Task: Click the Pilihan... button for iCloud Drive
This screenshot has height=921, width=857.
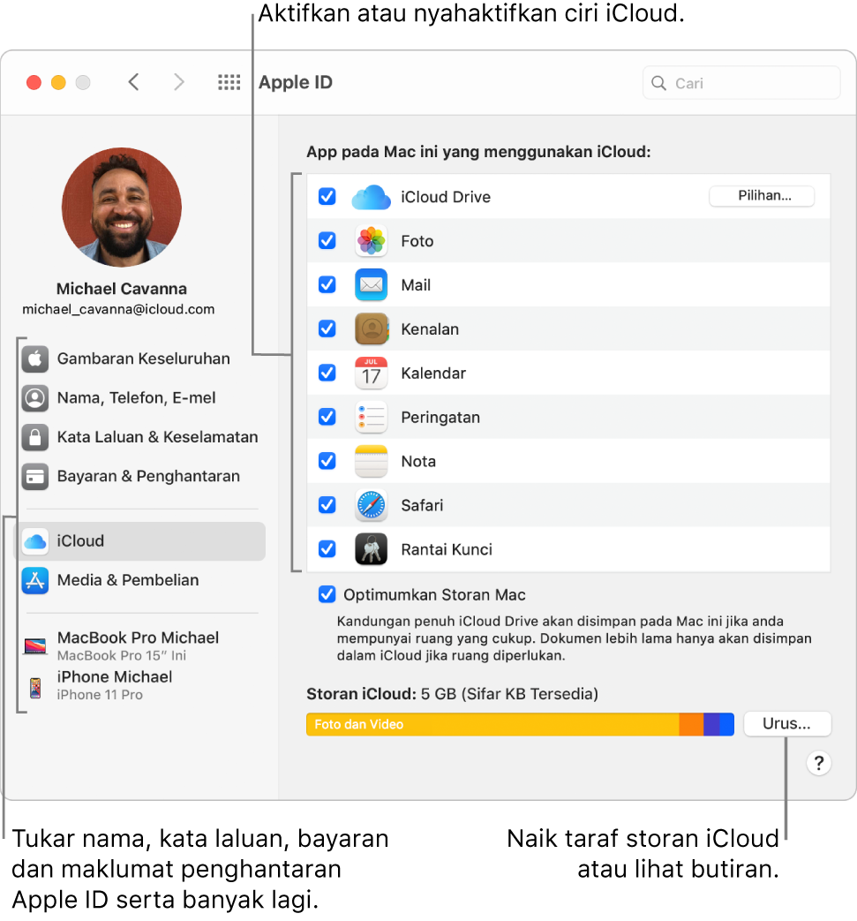Action: [x=762, y=196]
